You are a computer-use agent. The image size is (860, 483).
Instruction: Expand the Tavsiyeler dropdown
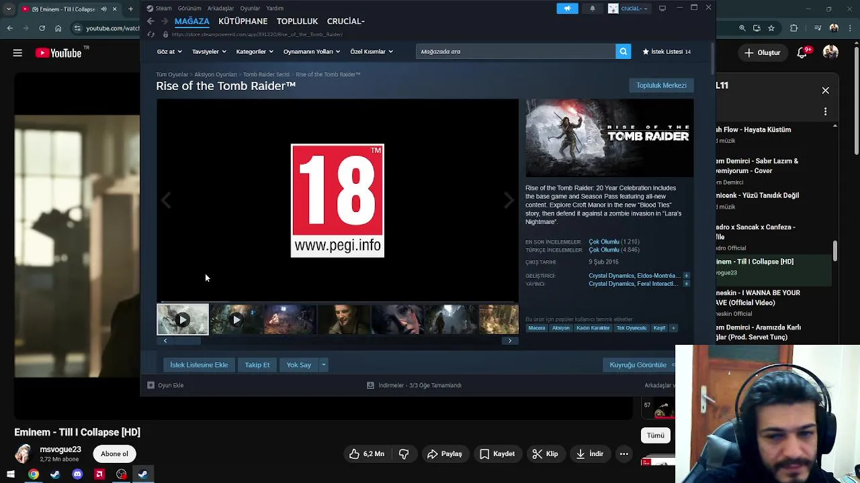coord(209,52)
